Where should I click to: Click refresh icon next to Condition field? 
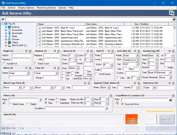pos(107,108)
